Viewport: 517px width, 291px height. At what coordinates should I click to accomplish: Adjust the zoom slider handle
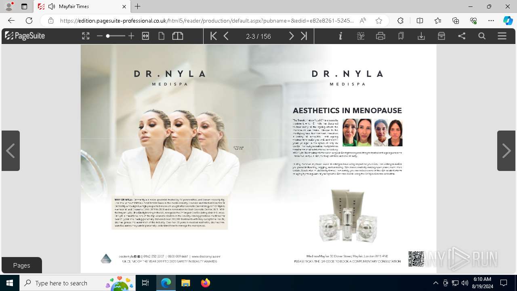point(108,36)
